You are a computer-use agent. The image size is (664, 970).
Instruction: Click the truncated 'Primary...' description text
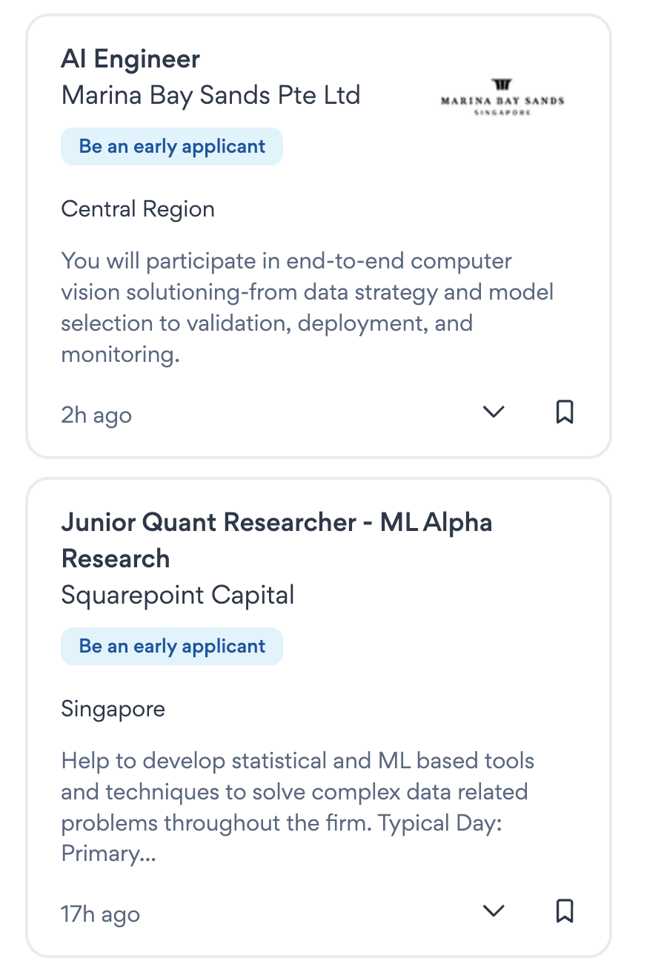[x=108, y=854]
